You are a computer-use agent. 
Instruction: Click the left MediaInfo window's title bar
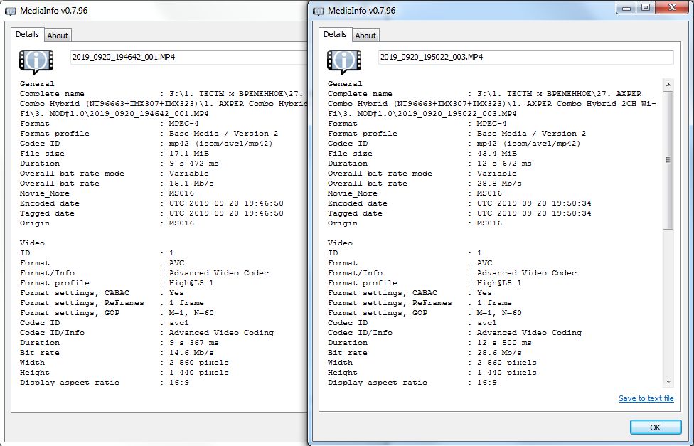click(x=178, y=11)
